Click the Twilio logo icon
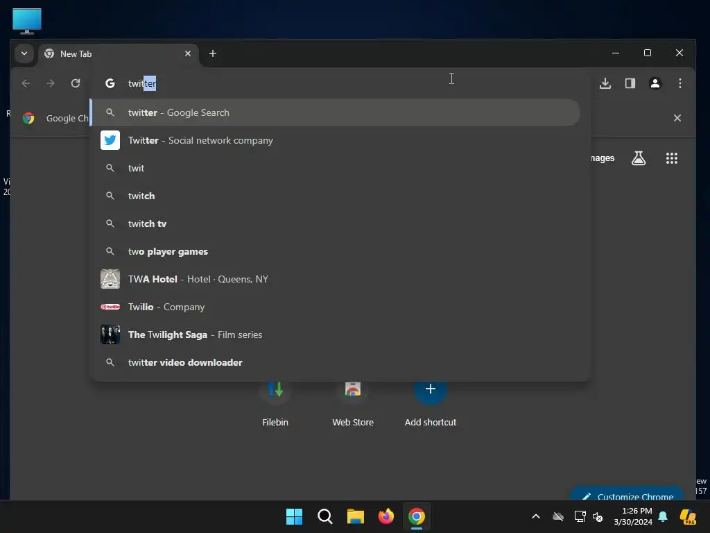This screenshot has width=710, height=533. pyautogui.click(x=110, y=307)
